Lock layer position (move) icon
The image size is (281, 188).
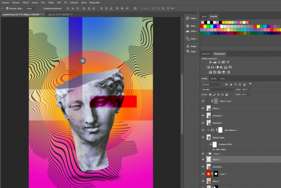point(219,94)
